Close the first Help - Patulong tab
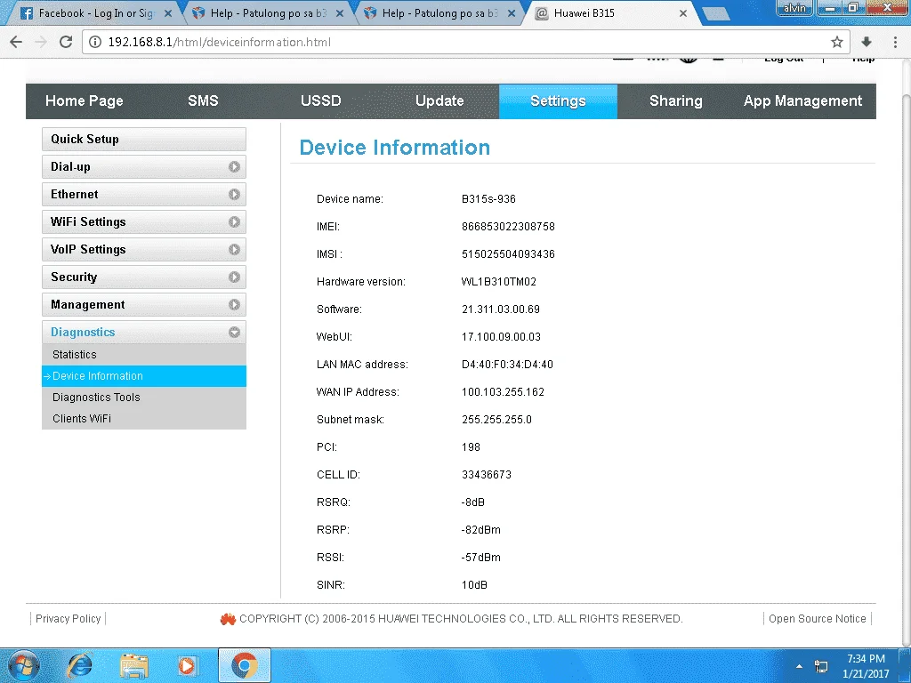This screenshot has height=683, width=911. [x=340, y=12]
